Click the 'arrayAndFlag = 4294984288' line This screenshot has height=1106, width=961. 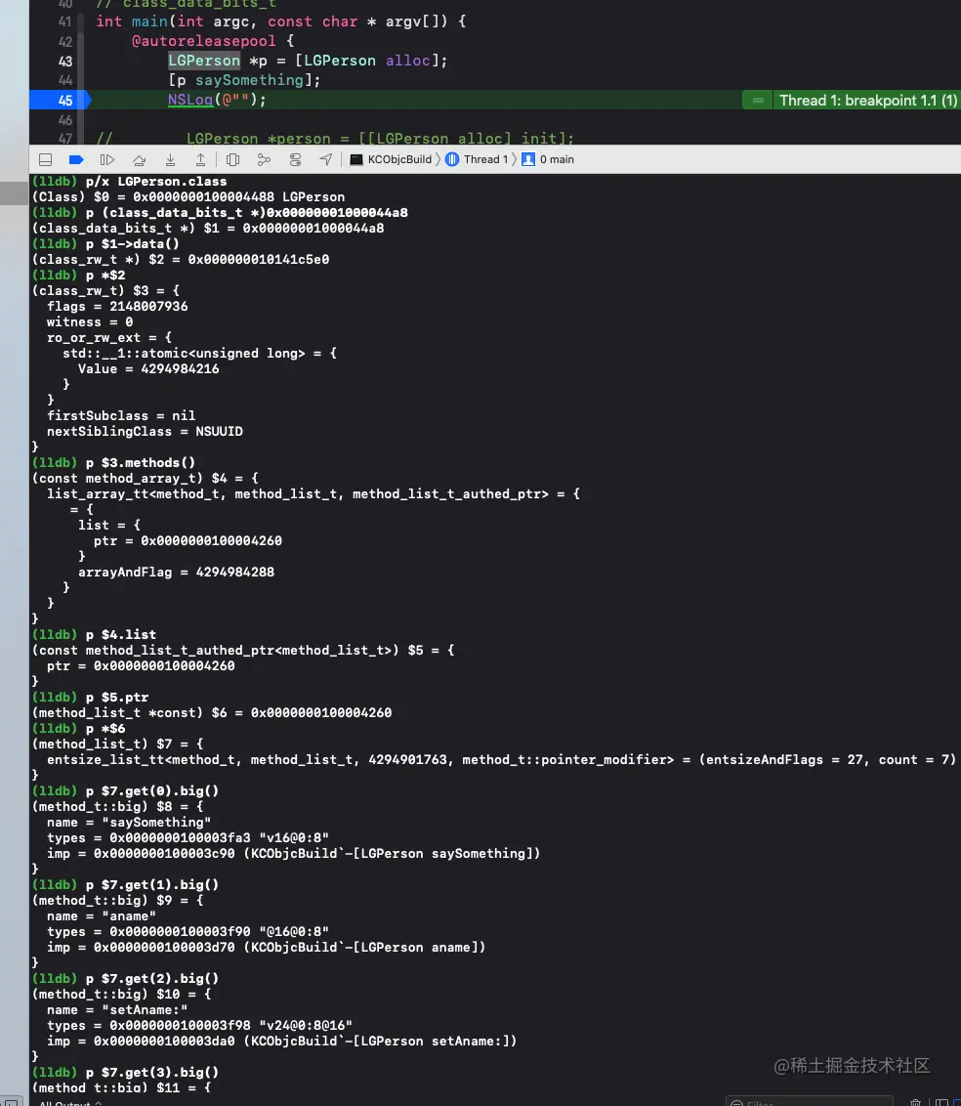[x=176, y=572]
